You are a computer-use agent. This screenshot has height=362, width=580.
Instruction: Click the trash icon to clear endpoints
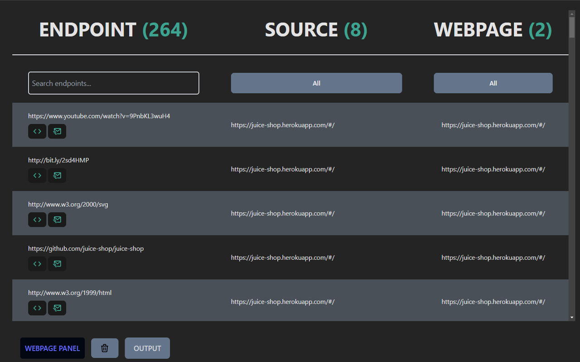[104, 348]
